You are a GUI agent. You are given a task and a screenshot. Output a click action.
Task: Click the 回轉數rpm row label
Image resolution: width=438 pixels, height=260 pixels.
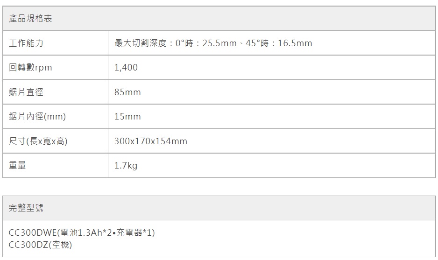coord(30,68)
